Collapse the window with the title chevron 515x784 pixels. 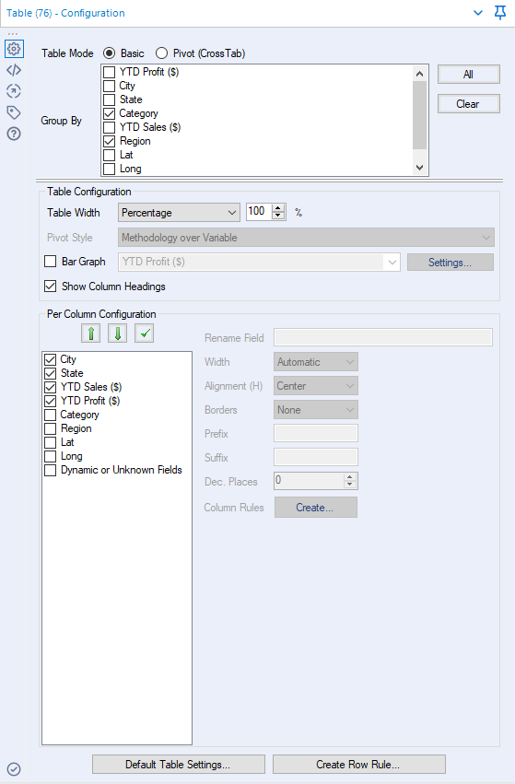(478, 13)
